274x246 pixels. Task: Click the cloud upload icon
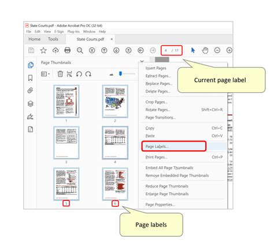(55, 50)
